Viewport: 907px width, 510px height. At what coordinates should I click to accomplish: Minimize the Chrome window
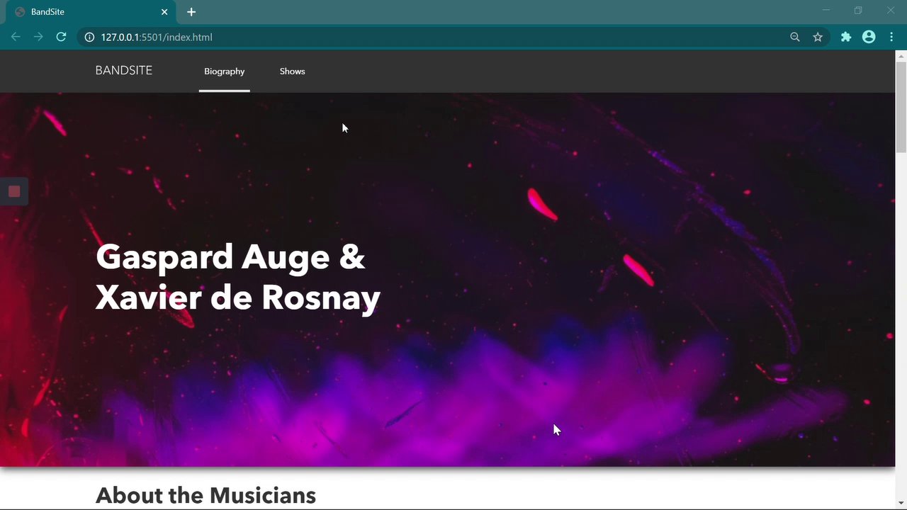pos(826,11)
